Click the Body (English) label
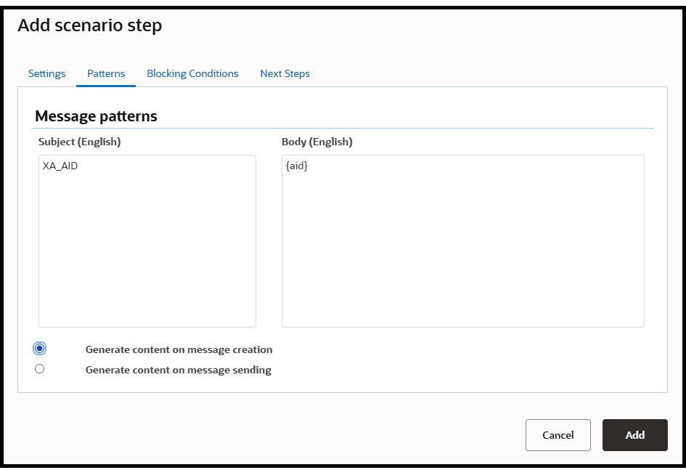This screenshot has width=686, height=470. (317, 142)
